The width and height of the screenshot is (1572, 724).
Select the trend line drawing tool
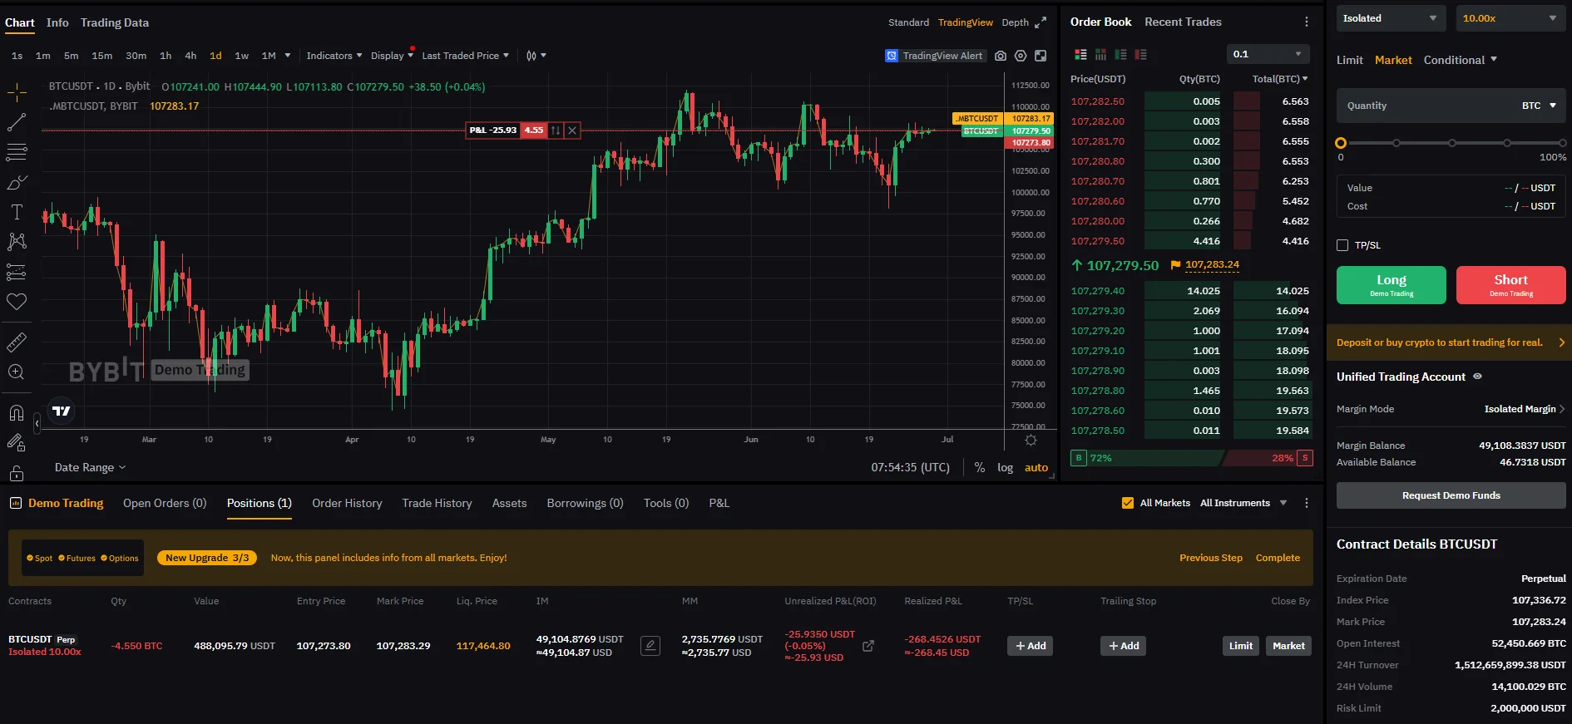[x=17, y=122]
